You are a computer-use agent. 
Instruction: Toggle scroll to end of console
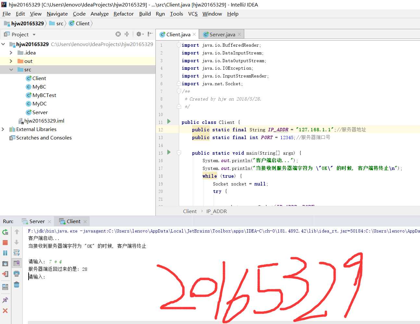(x=17, y=263)
